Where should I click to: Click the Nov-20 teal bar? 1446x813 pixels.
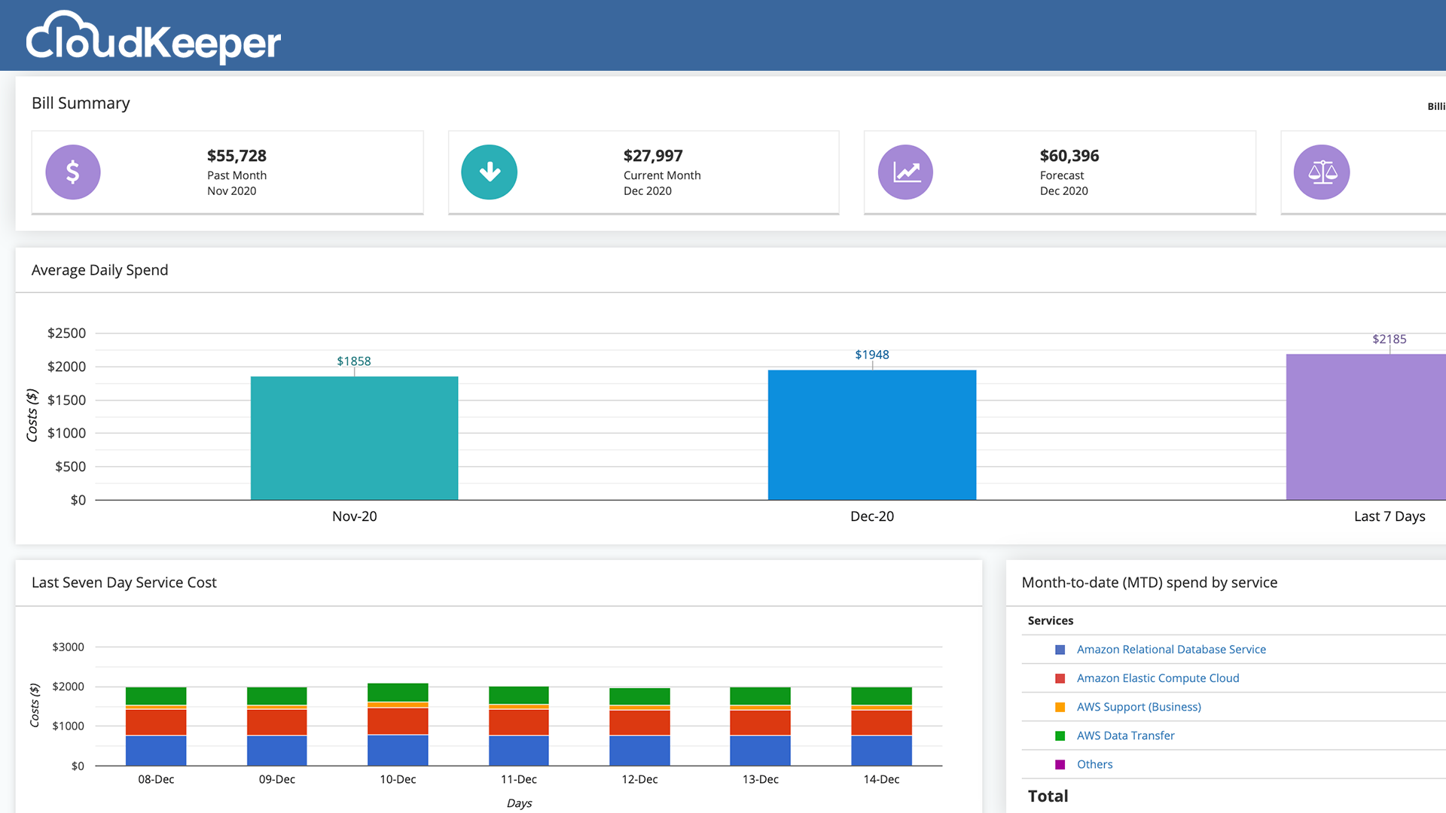click(354, 438)
